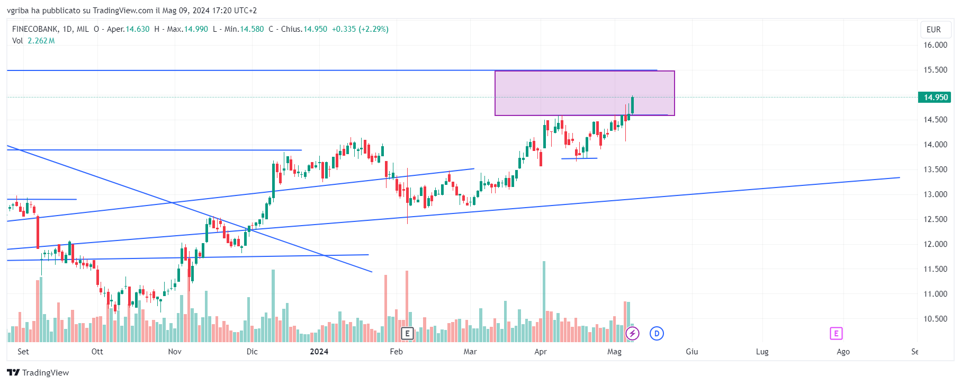Click the 10.500 price axis label
The height and width of the screenshot is (384, 961).
(x=935, y=319)
